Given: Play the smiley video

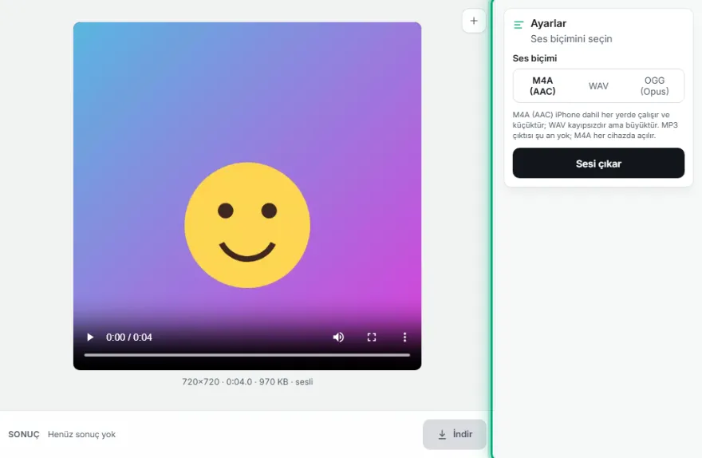Looking at the screenshot, I should (x=90, y=338).
